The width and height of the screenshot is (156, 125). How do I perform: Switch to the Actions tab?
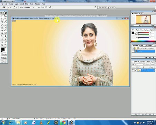(x=141, y=45)
